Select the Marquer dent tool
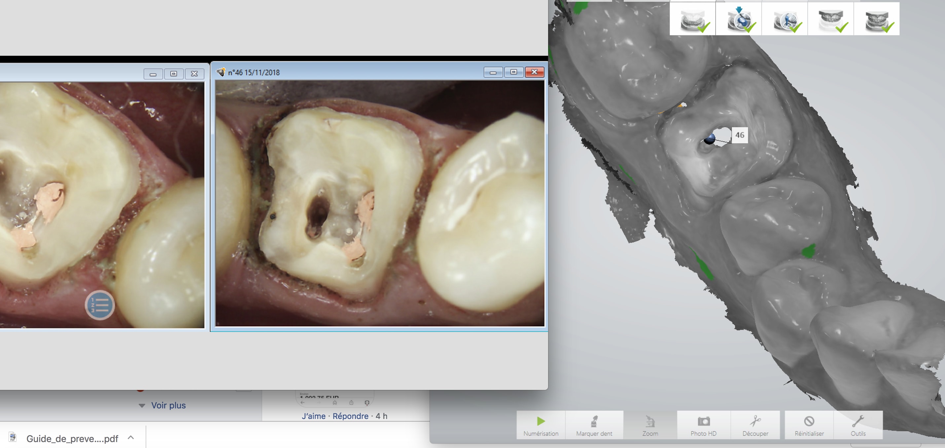The height and width of the screenshot is (448, 945). click(594, 425)
